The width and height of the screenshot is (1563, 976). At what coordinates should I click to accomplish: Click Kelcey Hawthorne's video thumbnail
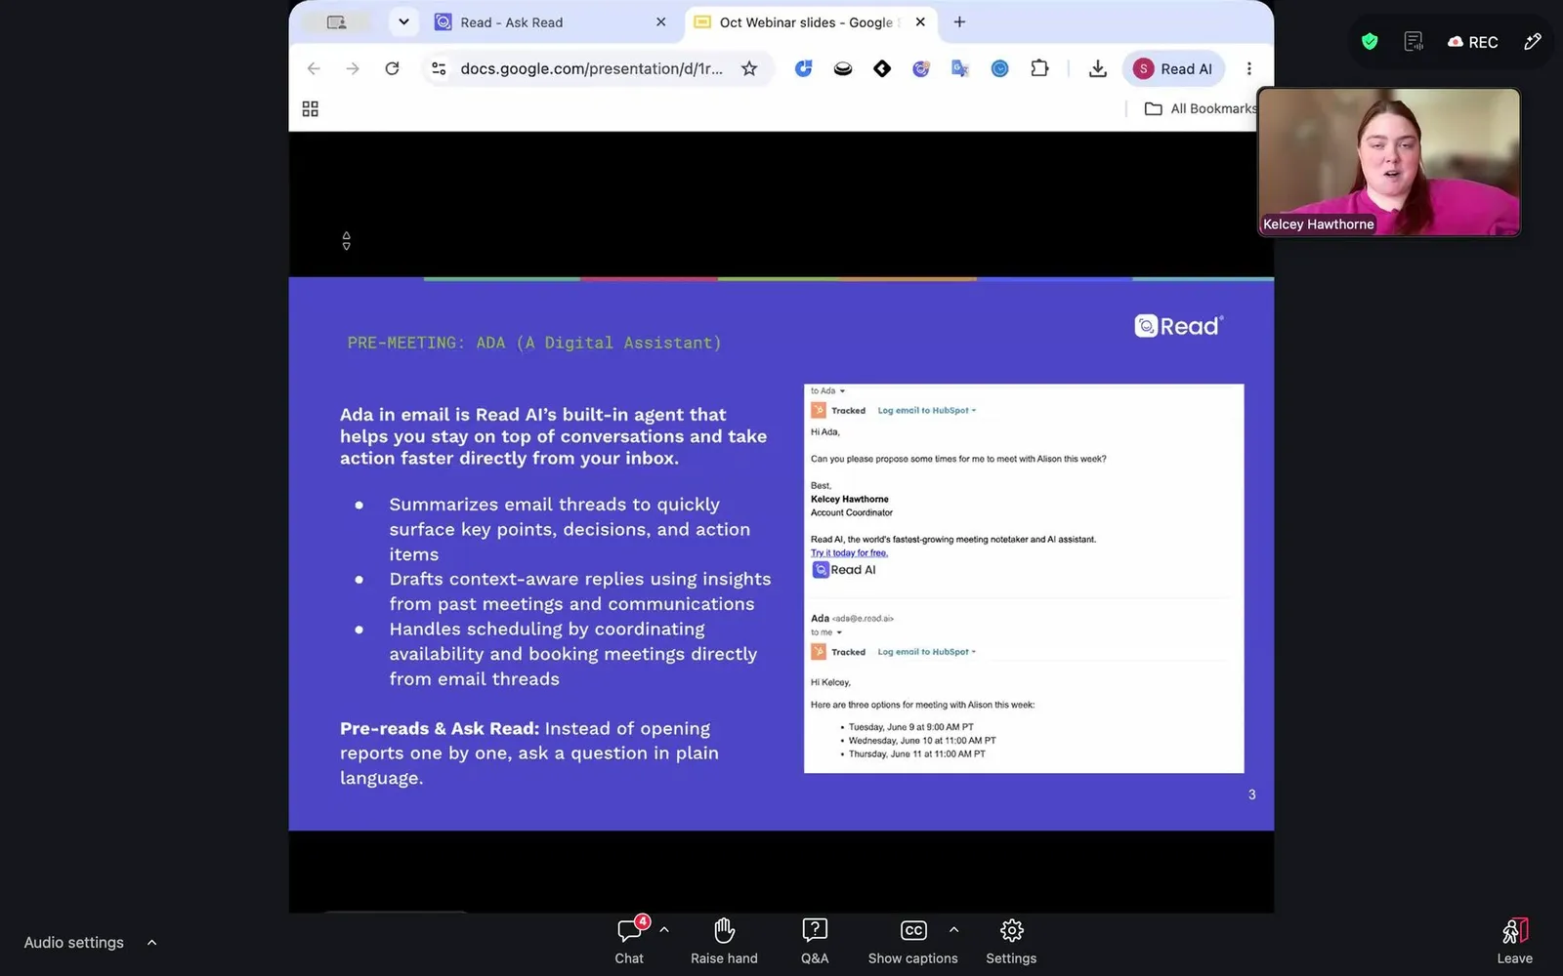click(x=1389, y=162)
